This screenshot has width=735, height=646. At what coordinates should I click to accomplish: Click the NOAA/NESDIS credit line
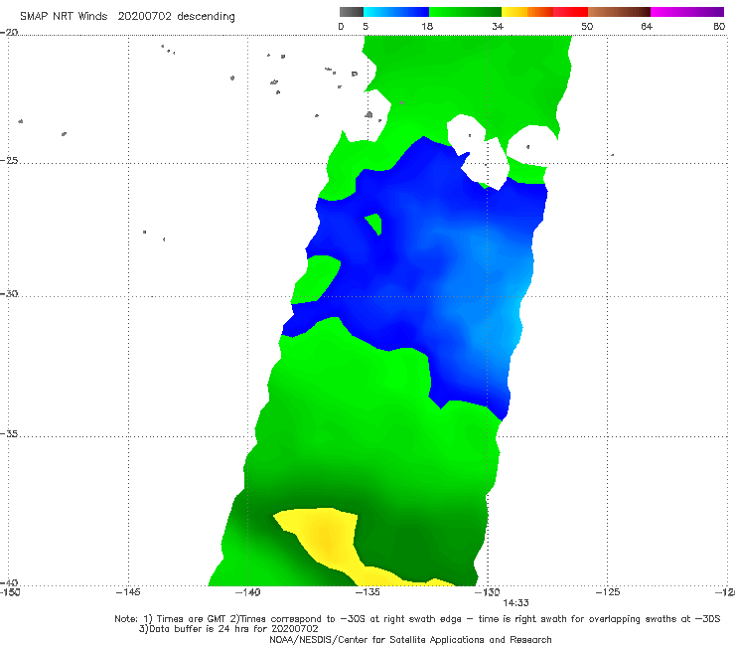click(410, 640)
